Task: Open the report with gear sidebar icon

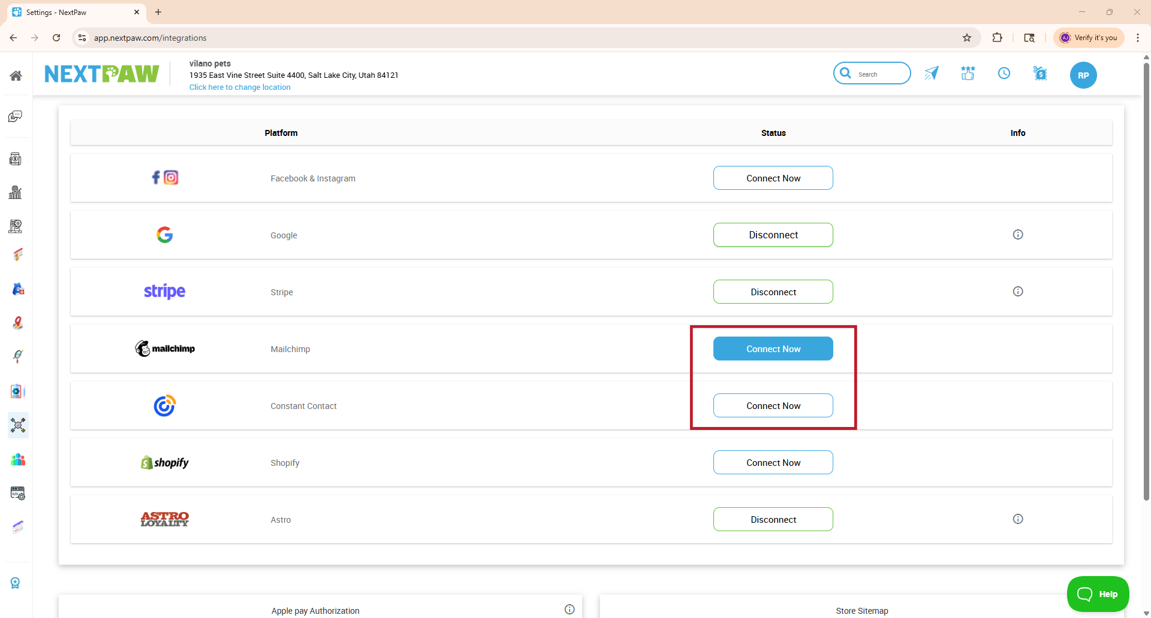Action: 16,226
